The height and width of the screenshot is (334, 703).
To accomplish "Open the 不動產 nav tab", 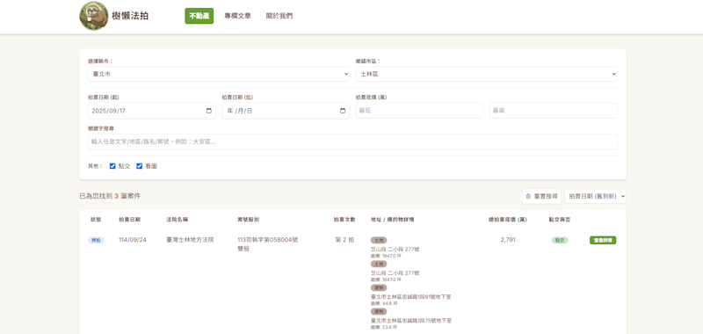I will point(199,16).
